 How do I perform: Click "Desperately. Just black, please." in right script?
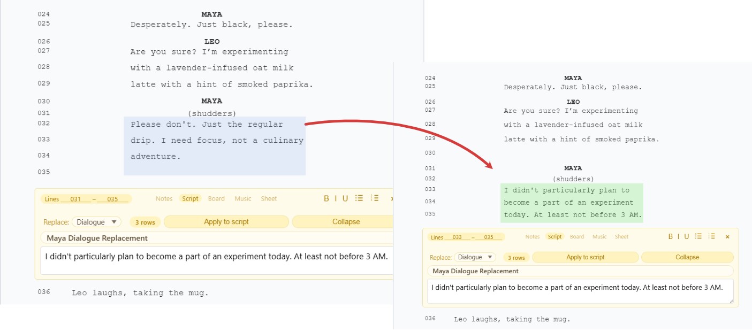573,87
